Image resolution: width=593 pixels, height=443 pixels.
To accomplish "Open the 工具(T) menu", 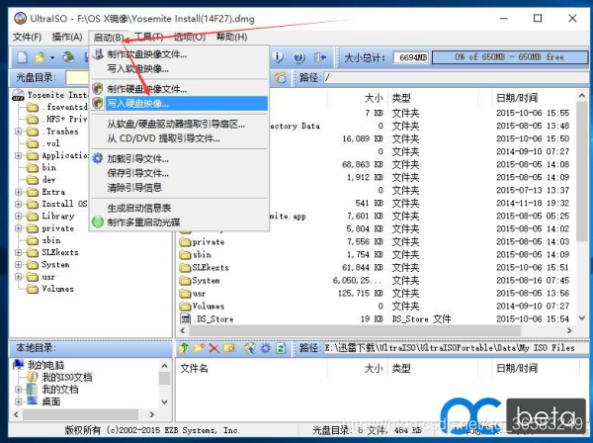I will tap(148, 37).
